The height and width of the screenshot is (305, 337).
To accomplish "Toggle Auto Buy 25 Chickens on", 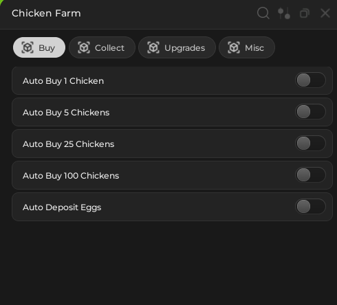I will click(x=310, y=144).
